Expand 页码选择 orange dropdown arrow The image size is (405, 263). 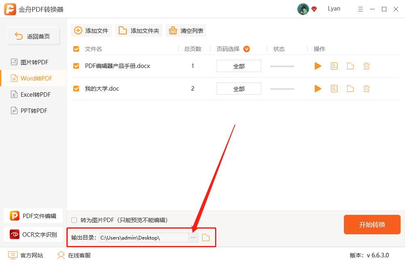(247, 49)
